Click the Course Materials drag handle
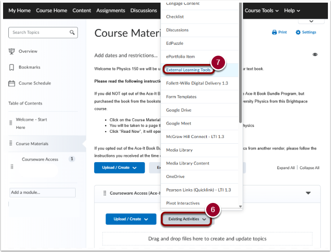Screen dimensions: 331x252 tap(11, 143)
